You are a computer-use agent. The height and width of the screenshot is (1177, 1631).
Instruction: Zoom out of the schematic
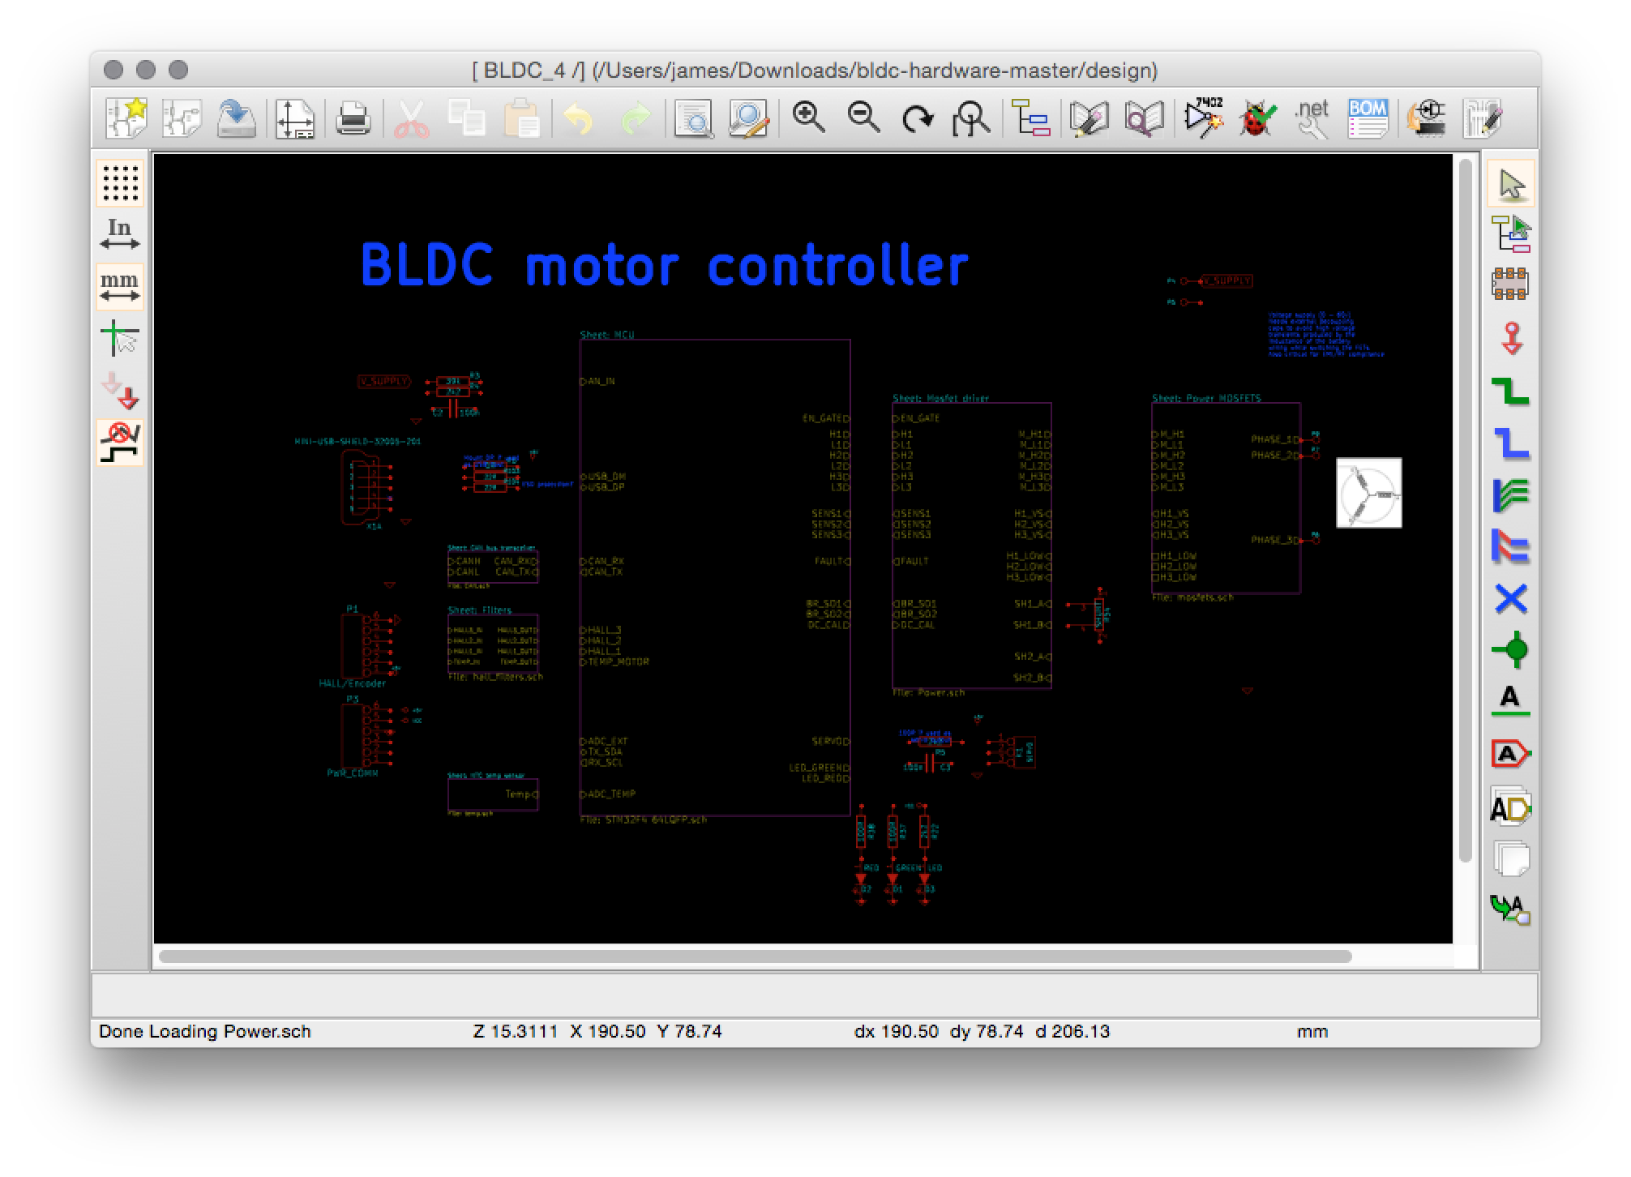(864, 119)
